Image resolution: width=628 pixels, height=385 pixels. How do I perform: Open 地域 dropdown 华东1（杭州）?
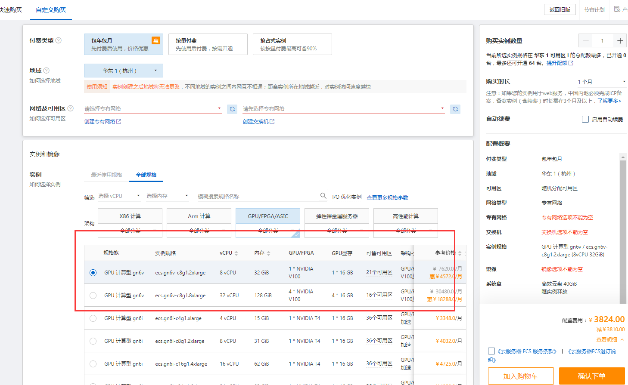pos(124,71)
